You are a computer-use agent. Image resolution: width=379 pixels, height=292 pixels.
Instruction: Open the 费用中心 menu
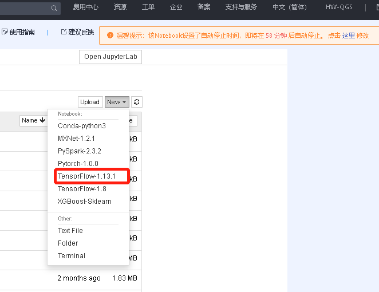(85, 7)
